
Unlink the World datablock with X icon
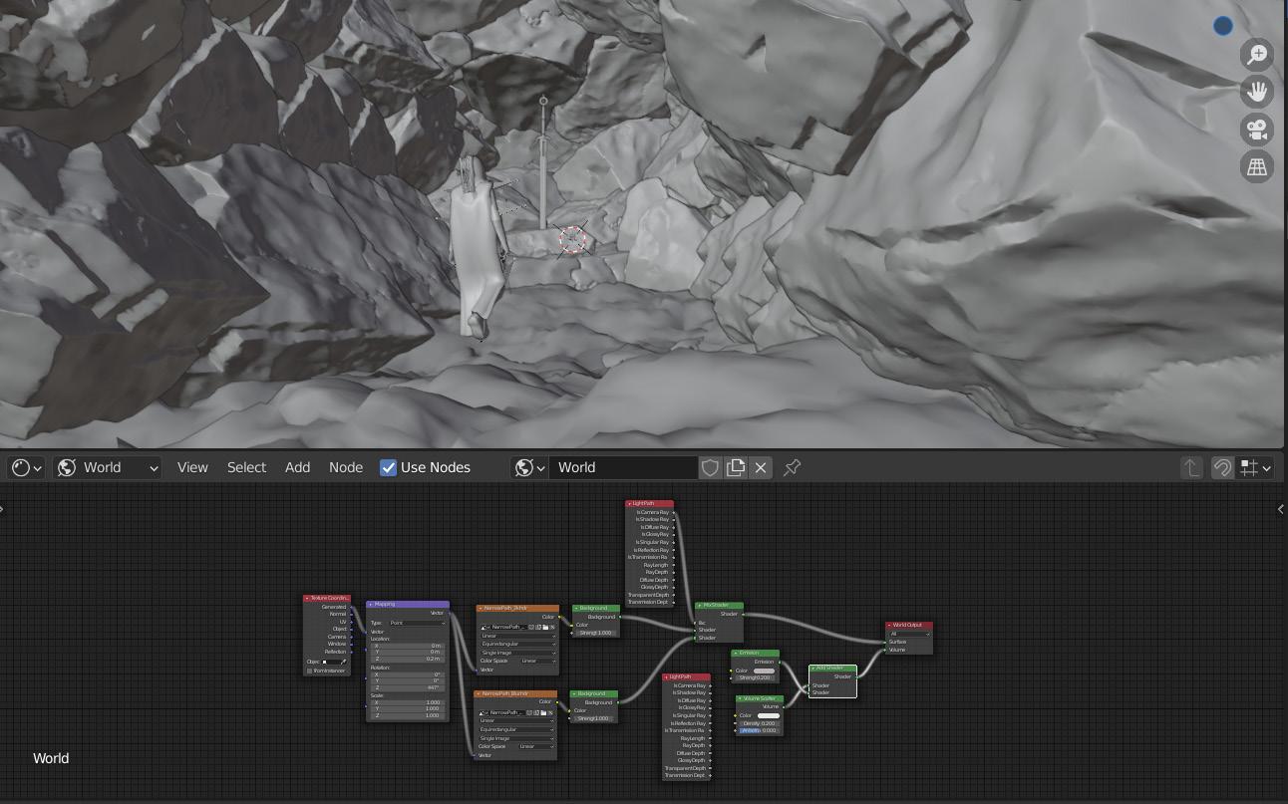pyautogui.click(x=761, y=467)
